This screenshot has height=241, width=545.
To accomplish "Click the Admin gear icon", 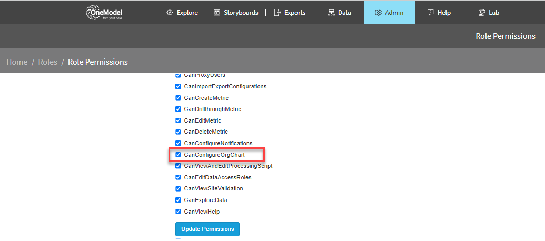I will point(378,13).
